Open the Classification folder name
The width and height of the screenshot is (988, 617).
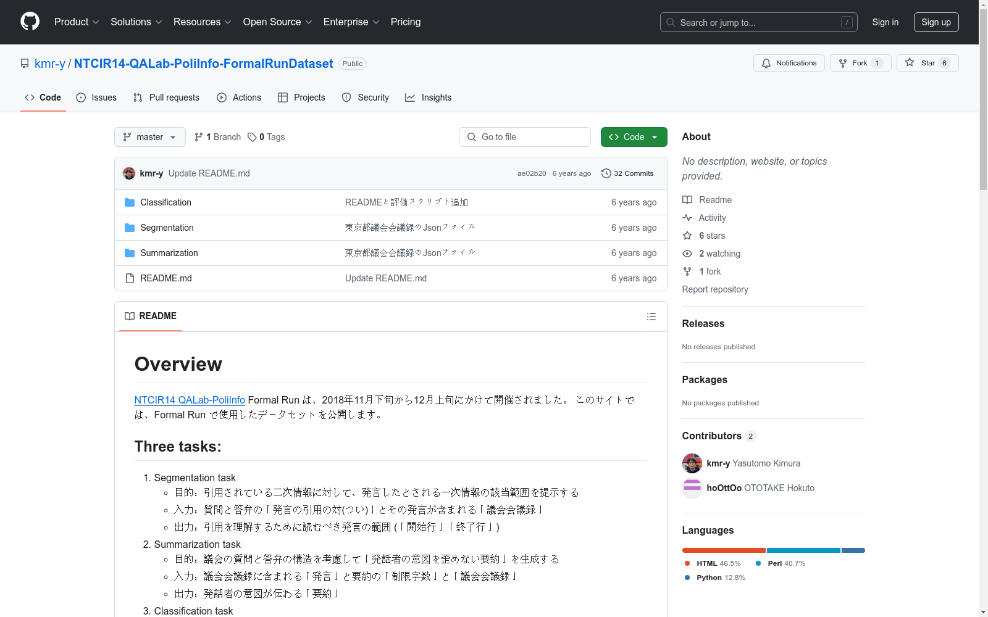(165, 202)
